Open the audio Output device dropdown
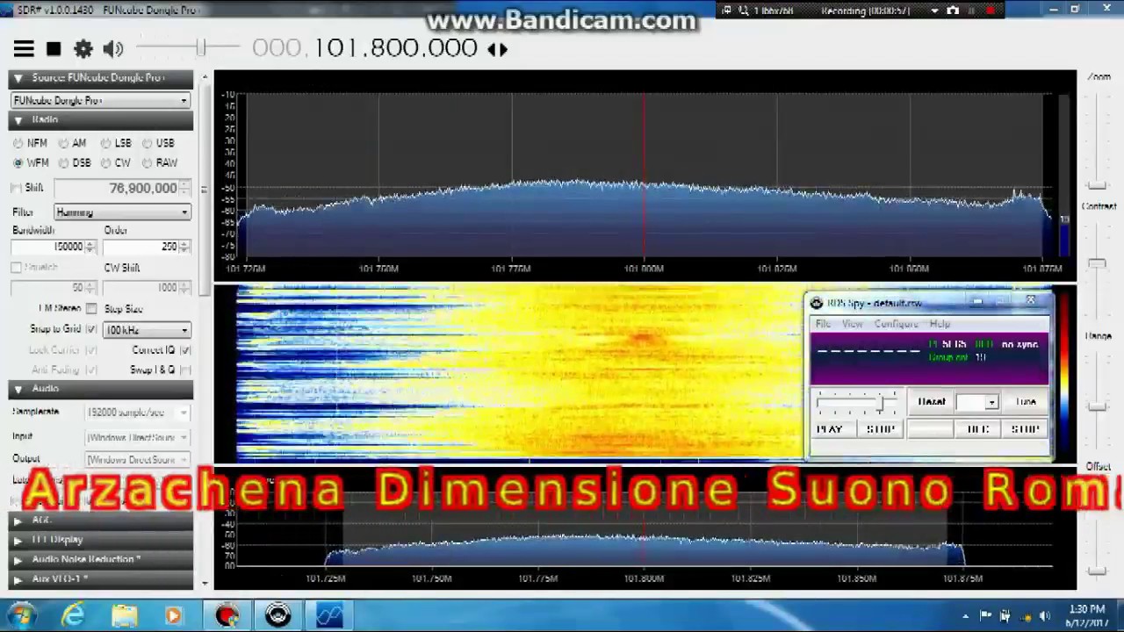Screen dimensions: 1124x632 tap(138, 460)
